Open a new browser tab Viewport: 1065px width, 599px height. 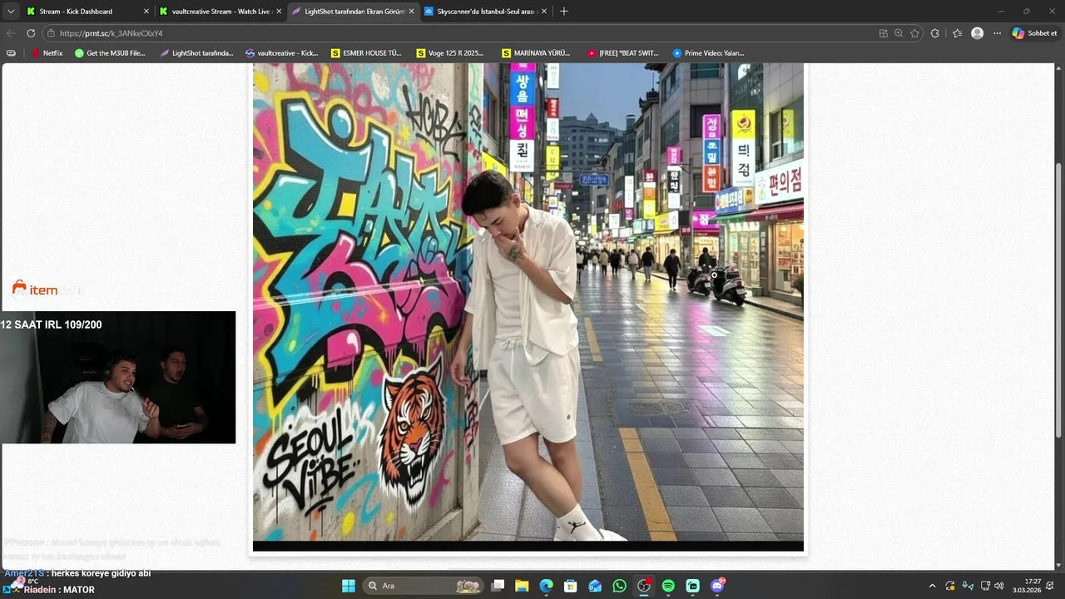tap(564, 12)
